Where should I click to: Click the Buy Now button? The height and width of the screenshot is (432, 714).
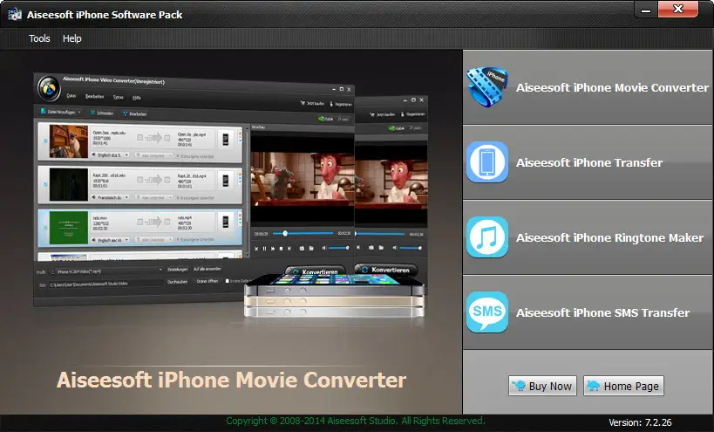[542, 386]
